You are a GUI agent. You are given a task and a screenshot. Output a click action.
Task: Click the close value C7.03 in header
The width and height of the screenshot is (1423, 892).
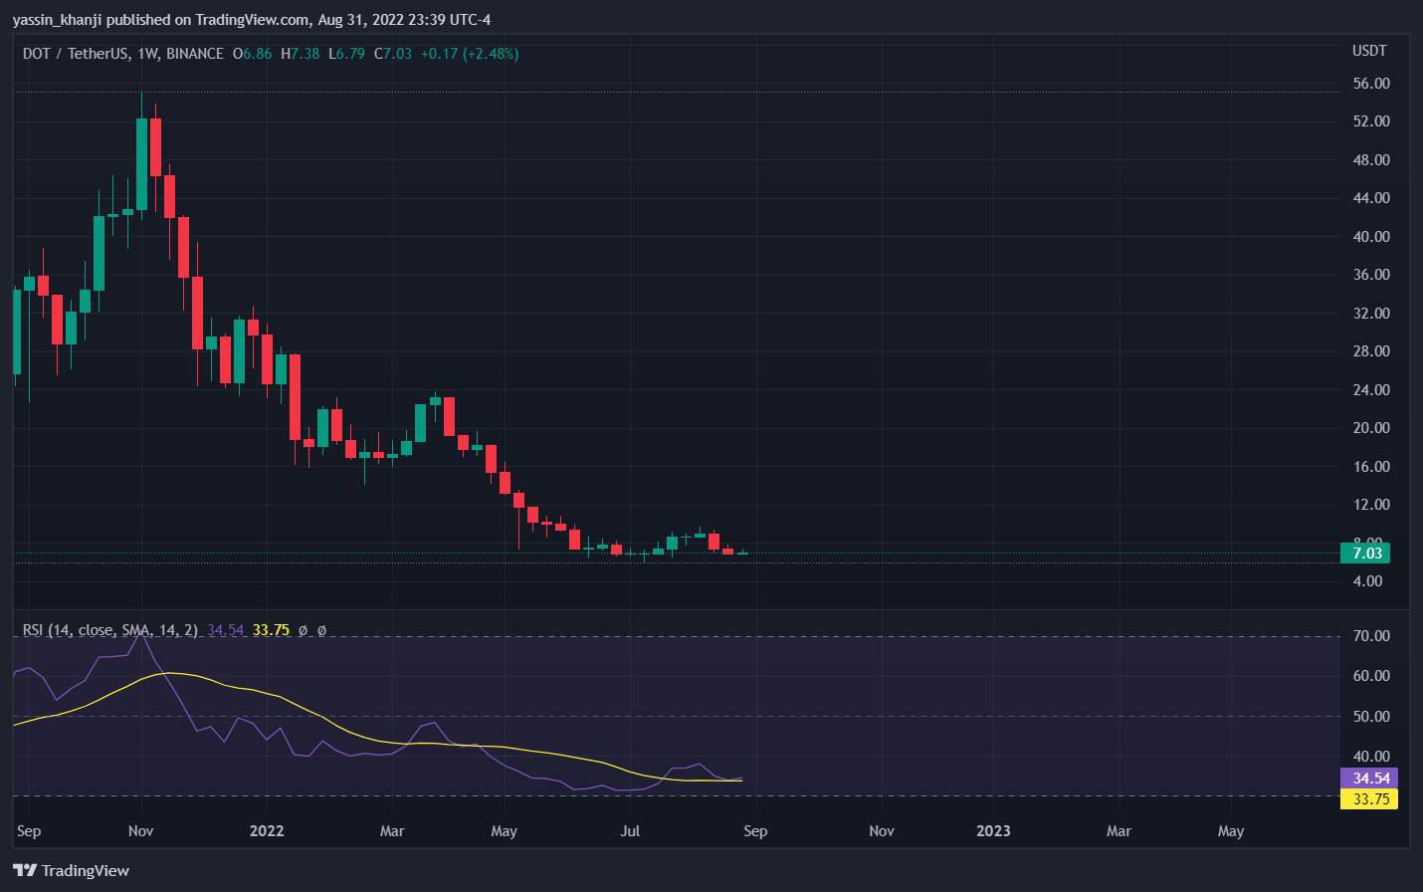(x=393, y=54)
